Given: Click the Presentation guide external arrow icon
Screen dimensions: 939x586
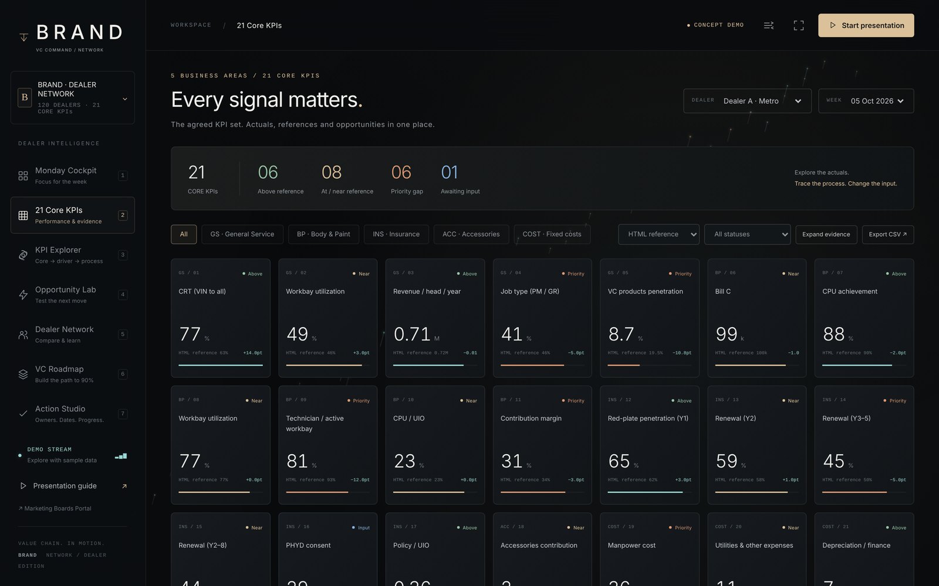Looking at the screenshot, I should point(124,486).
